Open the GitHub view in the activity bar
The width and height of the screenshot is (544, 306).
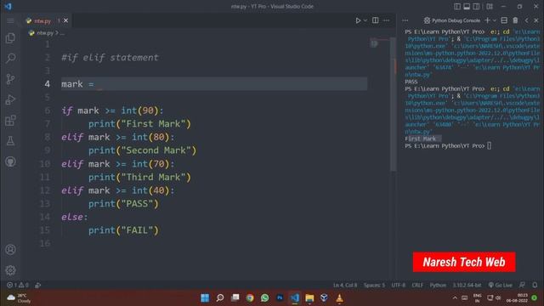pos(10,161)
